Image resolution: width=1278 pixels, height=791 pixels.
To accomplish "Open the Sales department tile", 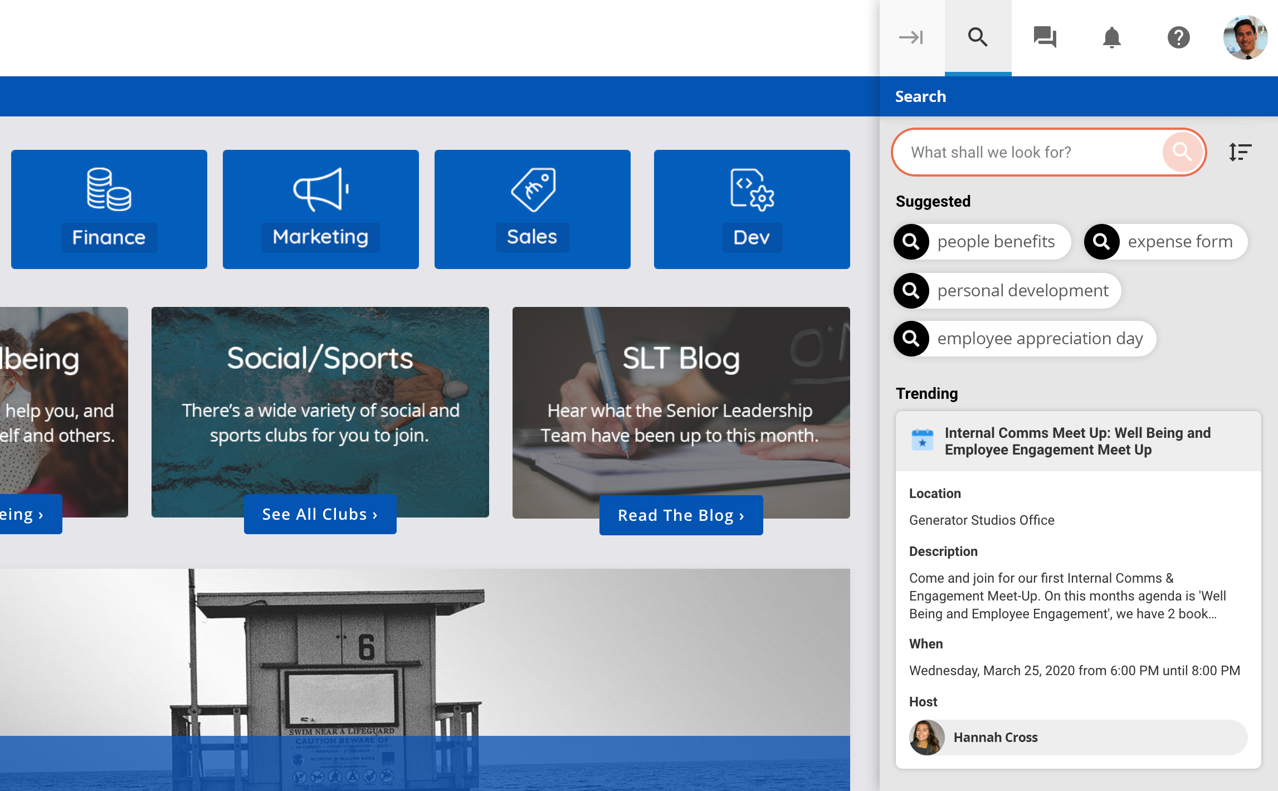I will pyautogui.click(x=533, y=209).
